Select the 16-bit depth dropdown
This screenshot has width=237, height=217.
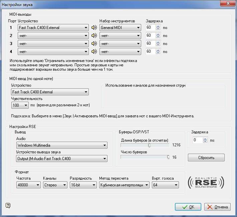(82, 185)
